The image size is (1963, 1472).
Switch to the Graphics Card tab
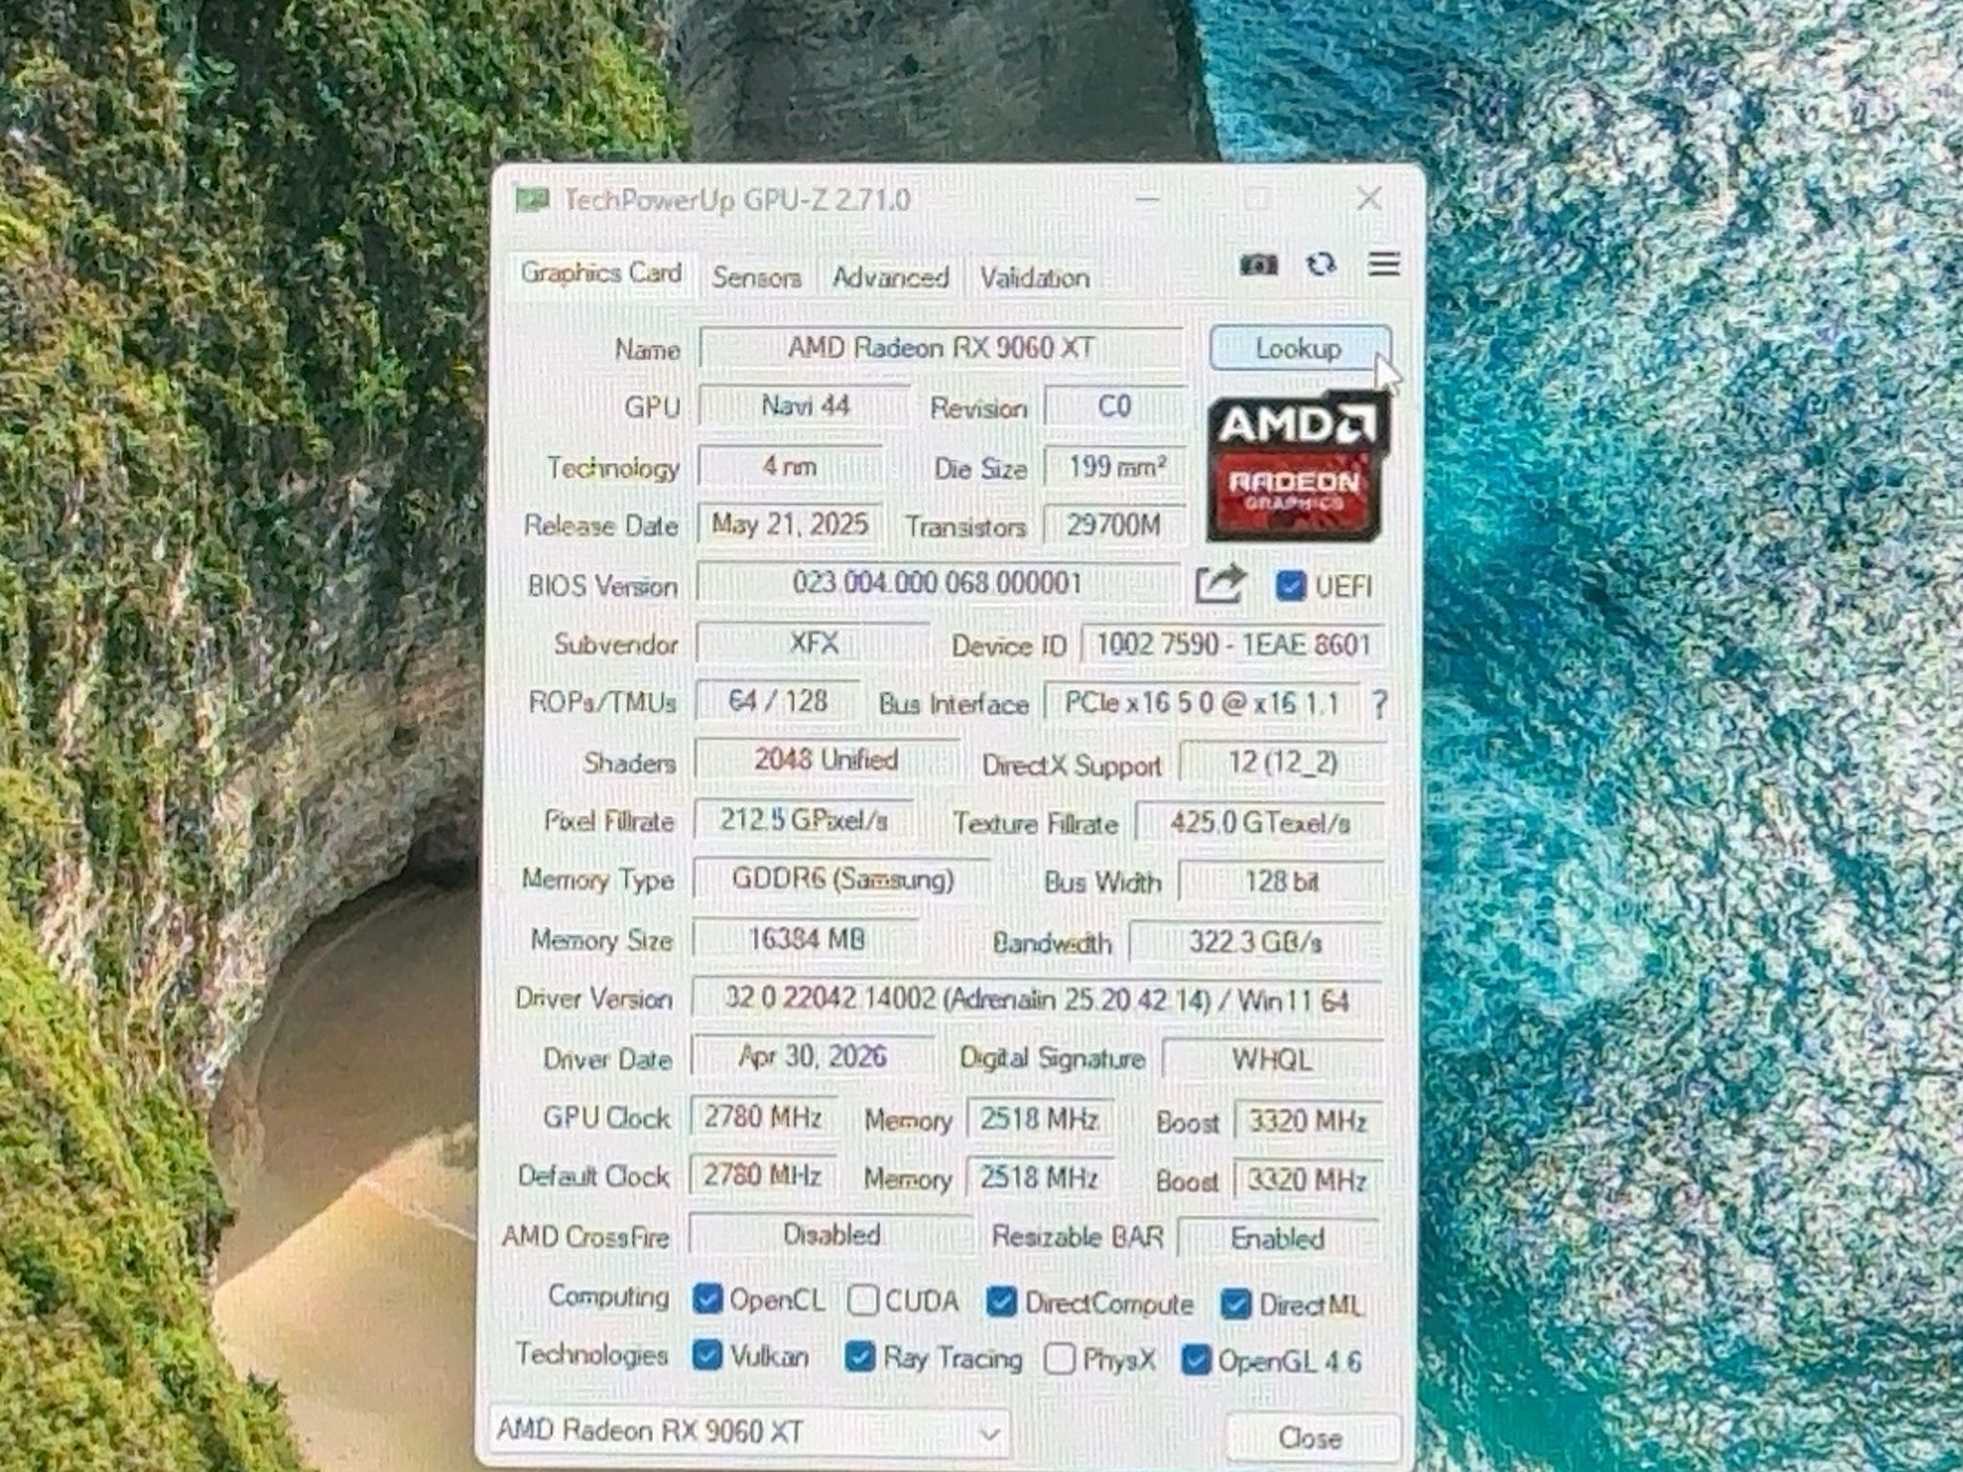(601, 274)
